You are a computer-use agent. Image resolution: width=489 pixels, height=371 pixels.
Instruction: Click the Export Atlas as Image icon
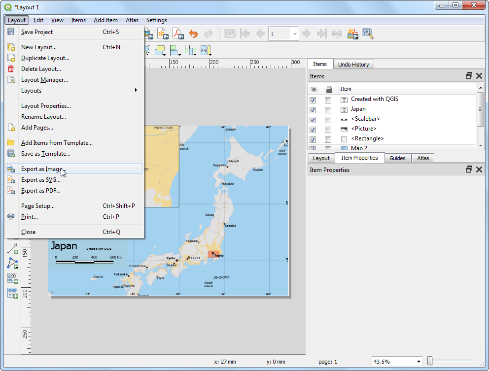[352, 34]
